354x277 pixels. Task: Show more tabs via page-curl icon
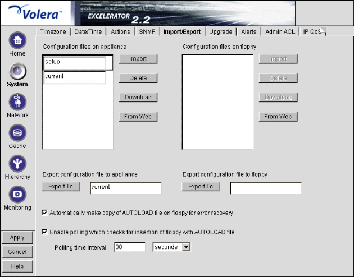323,31
